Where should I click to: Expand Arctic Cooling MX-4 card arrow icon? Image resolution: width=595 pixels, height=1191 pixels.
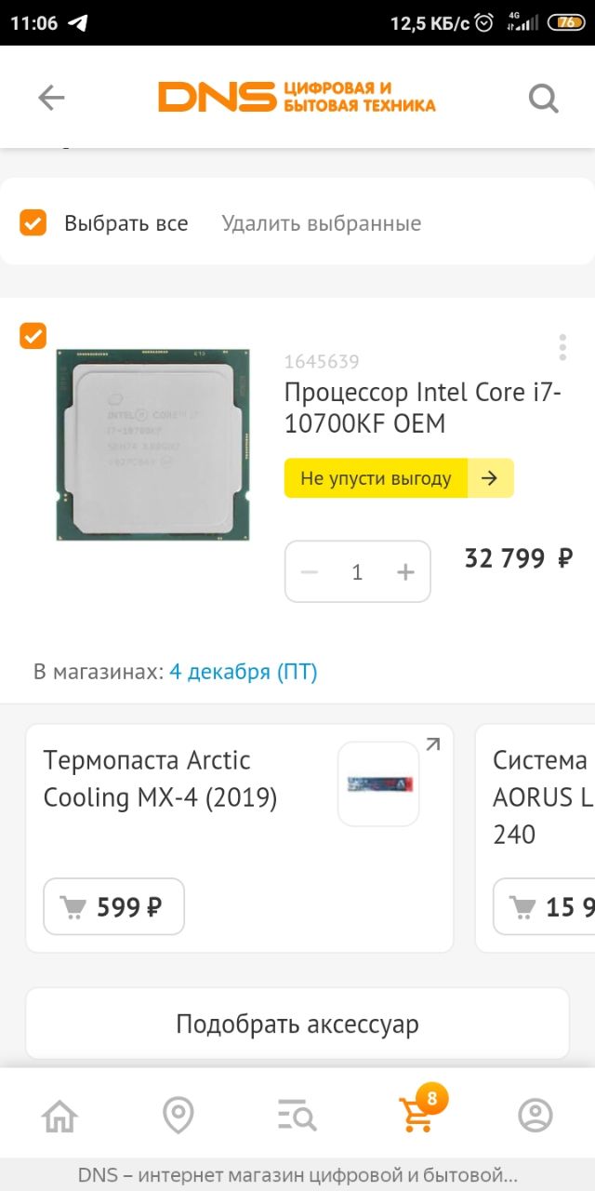pyautogui.click(x=432, y=744)
